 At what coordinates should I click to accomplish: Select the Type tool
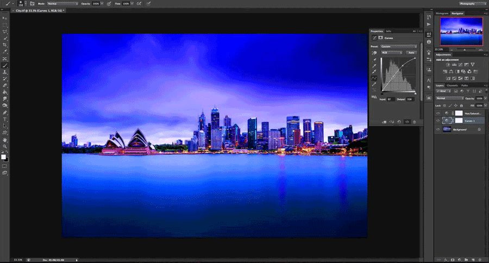5,119
